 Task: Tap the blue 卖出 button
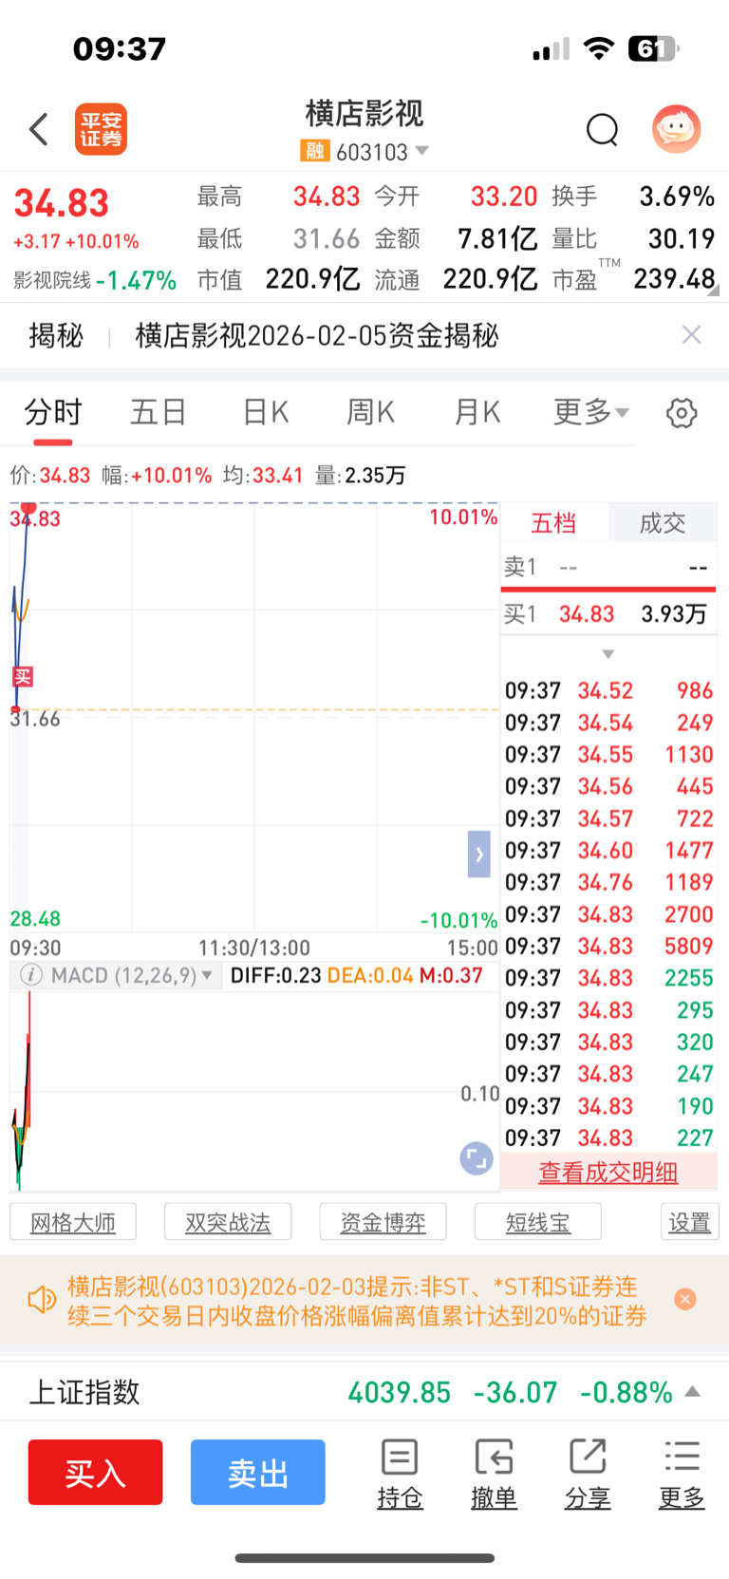click(258, 1473)
